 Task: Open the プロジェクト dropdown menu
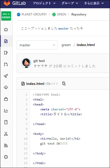[44, 3]
